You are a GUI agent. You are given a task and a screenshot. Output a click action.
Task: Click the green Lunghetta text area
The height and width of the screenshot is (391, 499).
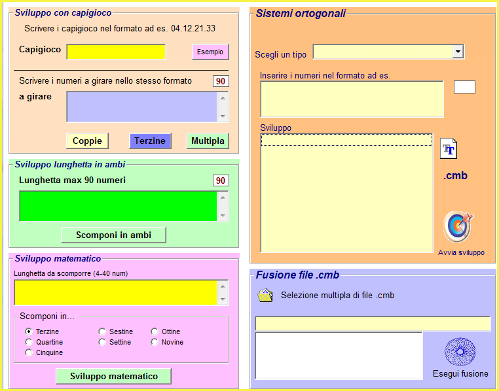click(x=119, y=206)
